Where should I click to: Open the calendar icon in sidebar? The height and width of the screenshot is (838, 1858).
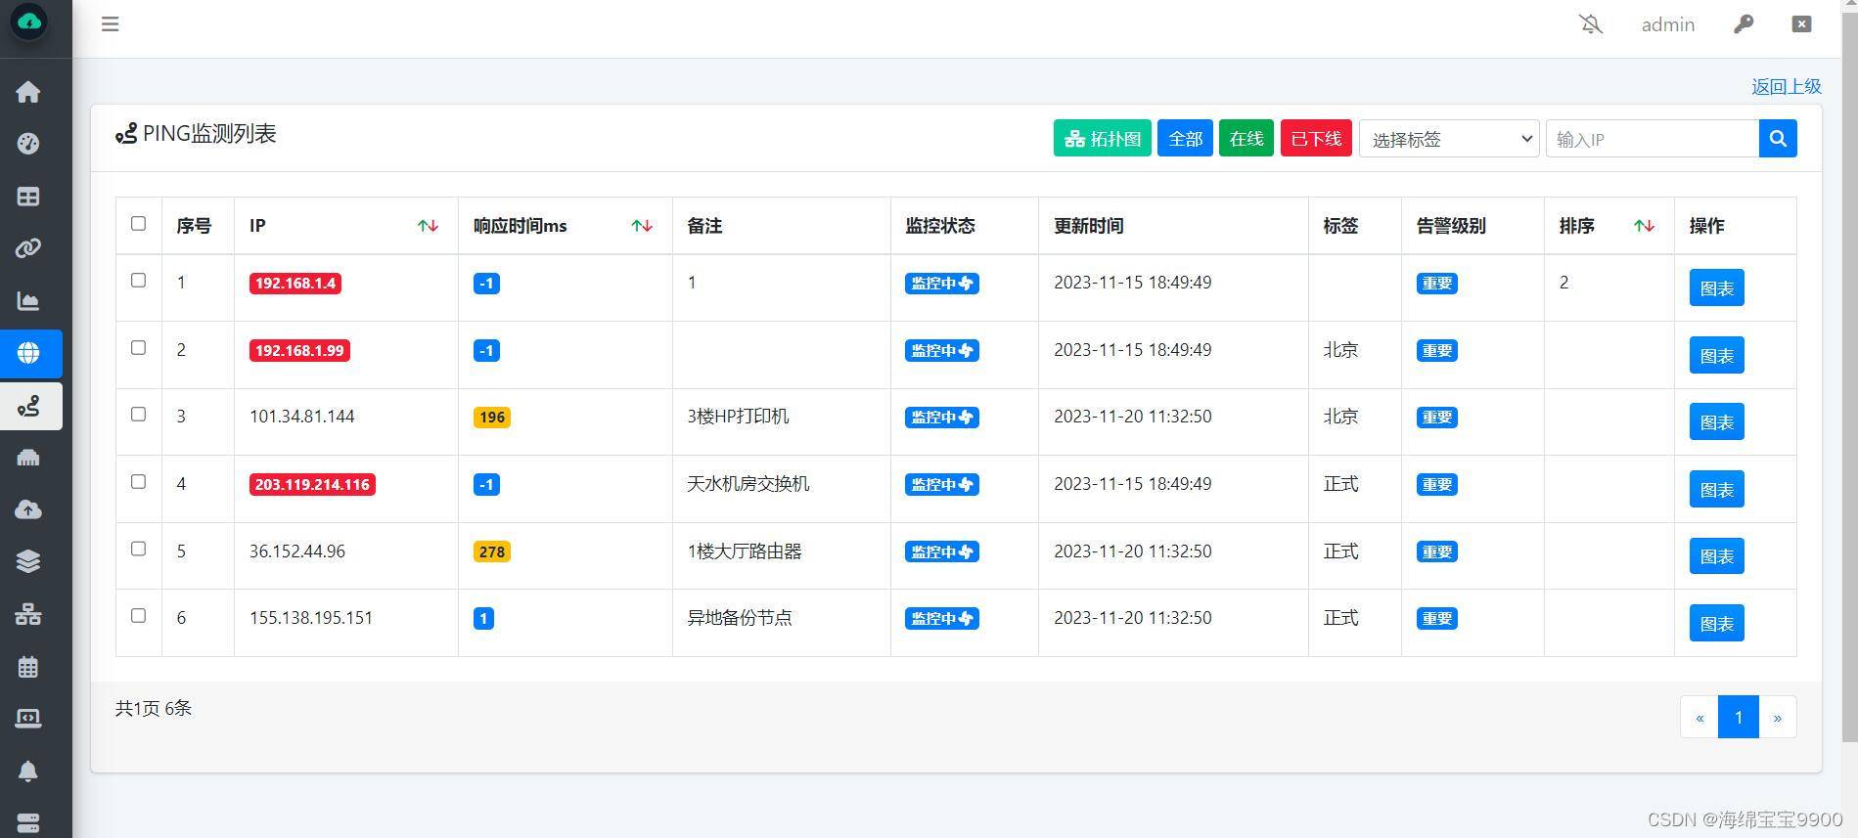(x=28, y=667)
